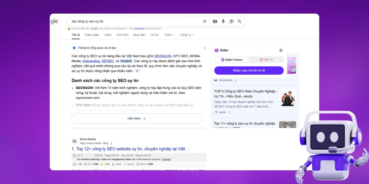Click the AI overview sparkle icon
This screenshot has height=184, width=369.
coord(74,48)
